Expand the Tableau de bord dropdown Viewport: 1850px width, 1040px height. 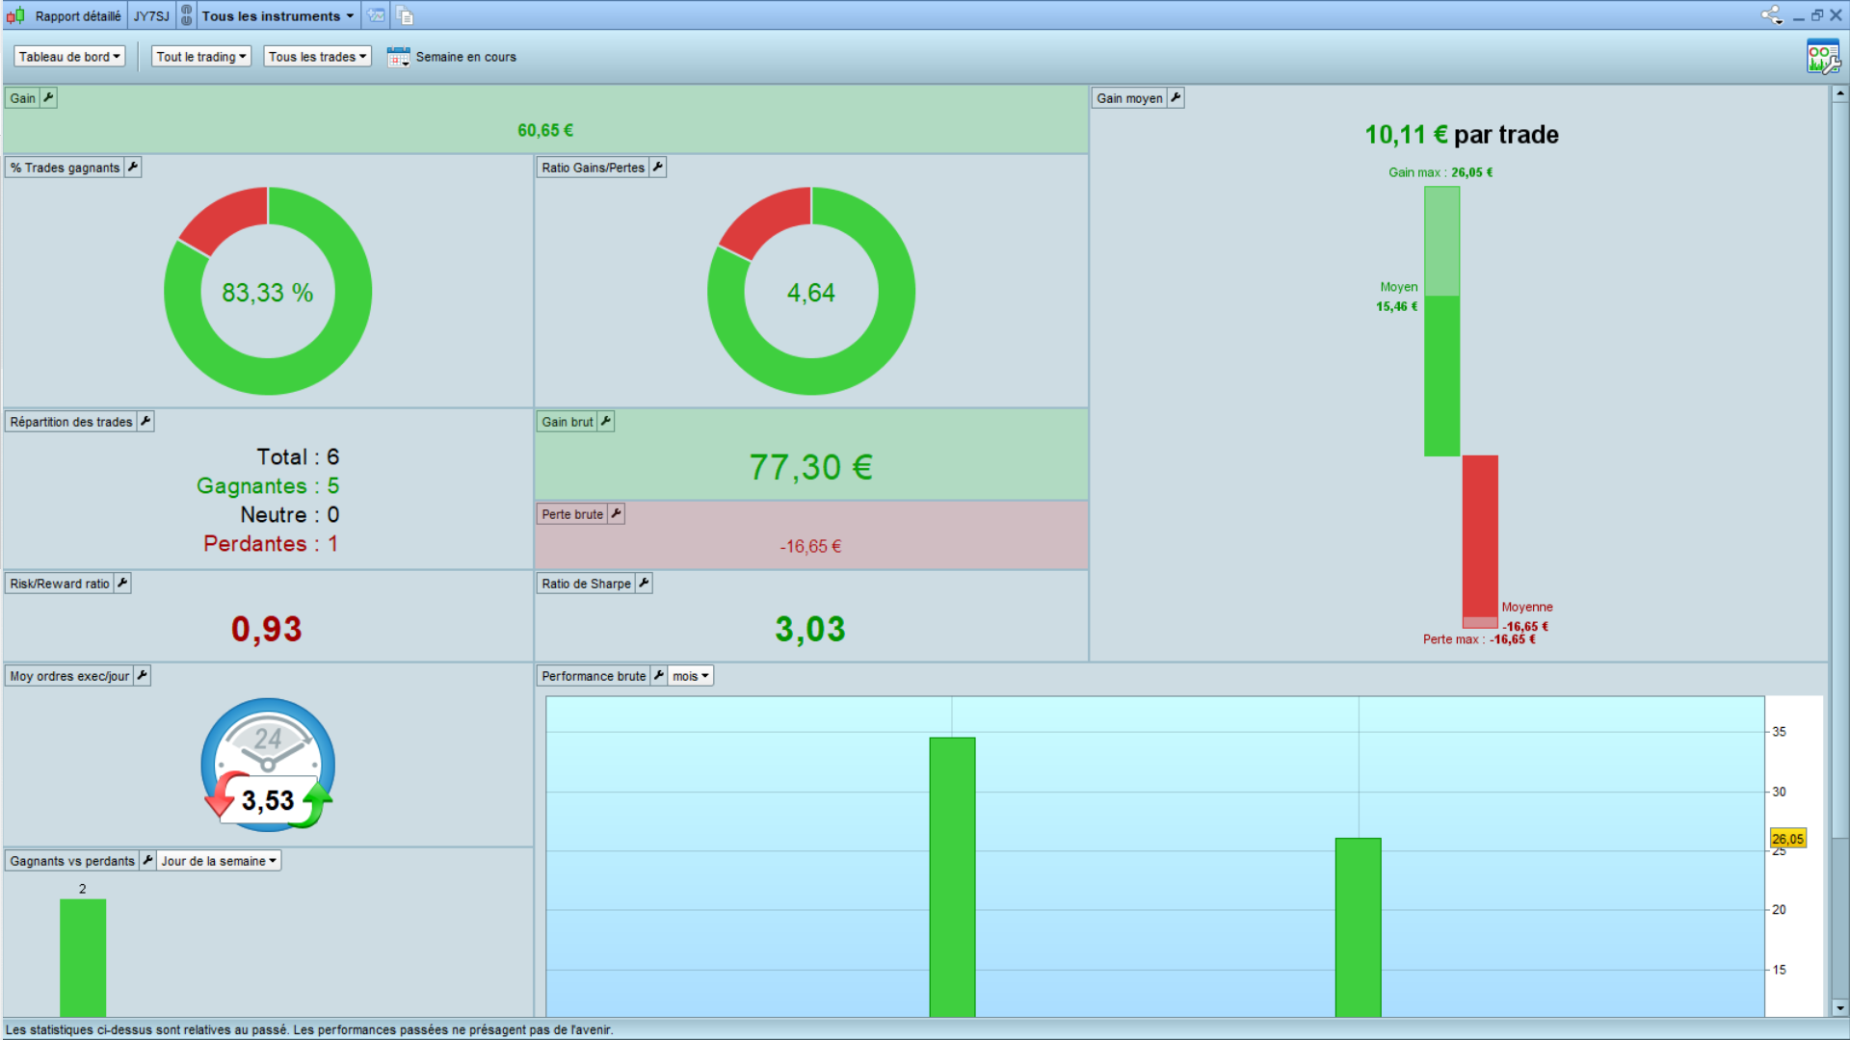point(69,57)
